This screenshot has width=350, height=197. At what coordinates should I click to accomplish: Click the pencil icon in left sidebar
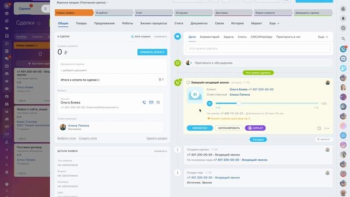[x=7, y=142]
